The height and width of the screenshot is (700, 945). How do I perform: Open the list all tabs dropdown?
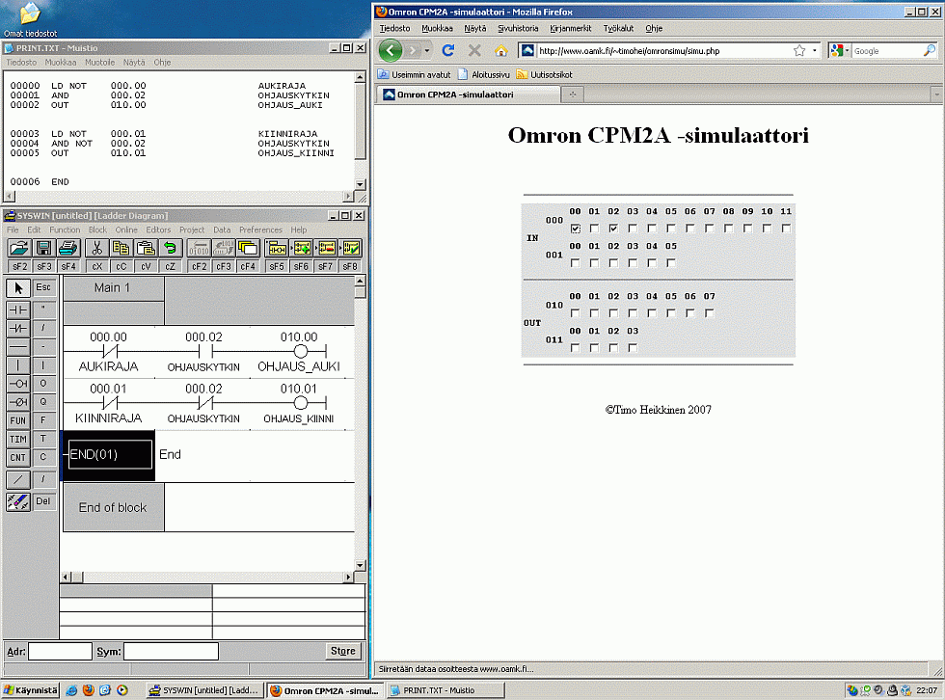point(935,94)
